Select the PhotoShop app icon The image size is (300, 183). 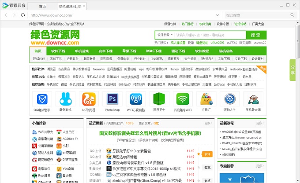click(112, 98)
